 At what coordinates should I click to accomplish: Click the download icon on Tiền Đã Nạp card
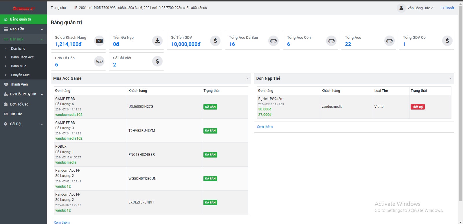157,41
